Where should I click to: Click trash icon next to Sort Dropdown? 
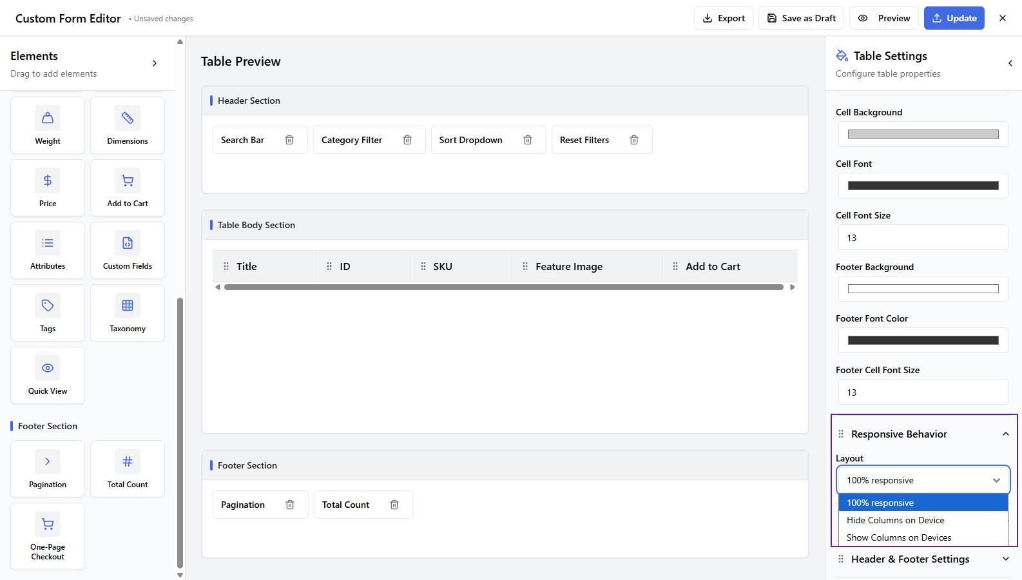pyautogui.click(x=528, y=140)
